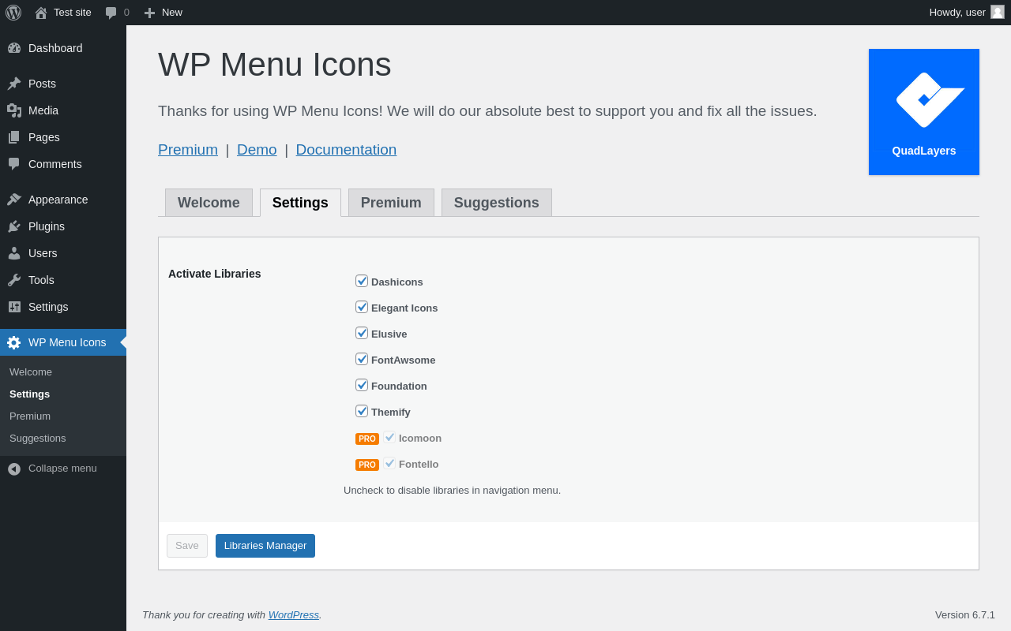Open the Premium tab
Image resolution: width=1011 pixels, height=631 pixels.
(391, 203)
